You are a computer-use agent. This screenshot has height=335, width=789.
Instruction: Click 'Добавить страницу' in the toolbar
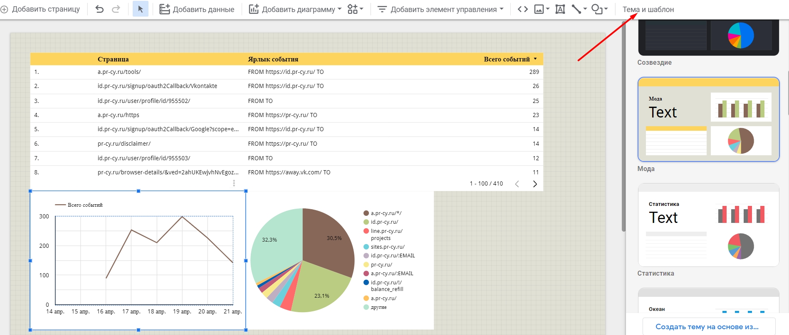point(40,9)
